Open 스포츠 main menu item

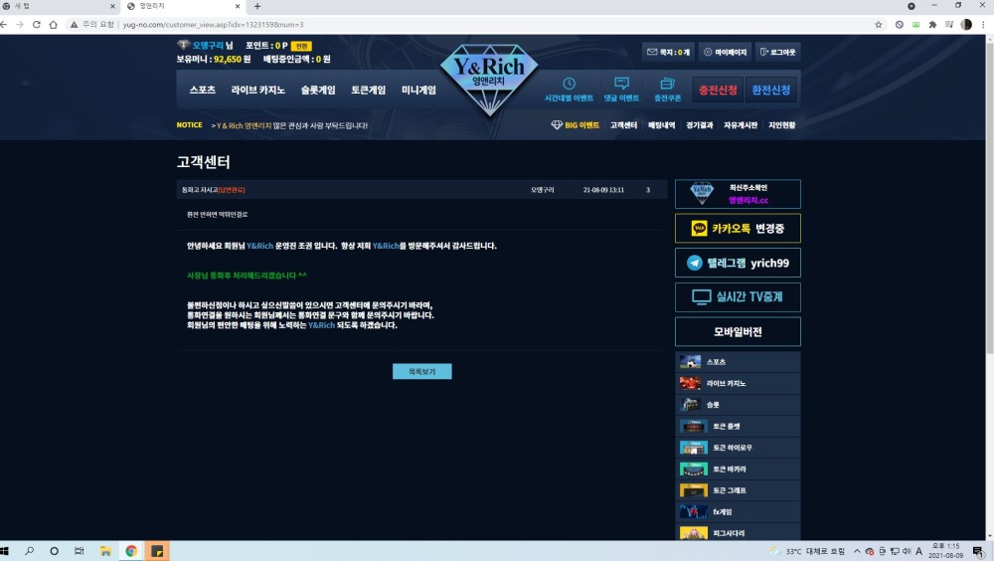(202, 91)
